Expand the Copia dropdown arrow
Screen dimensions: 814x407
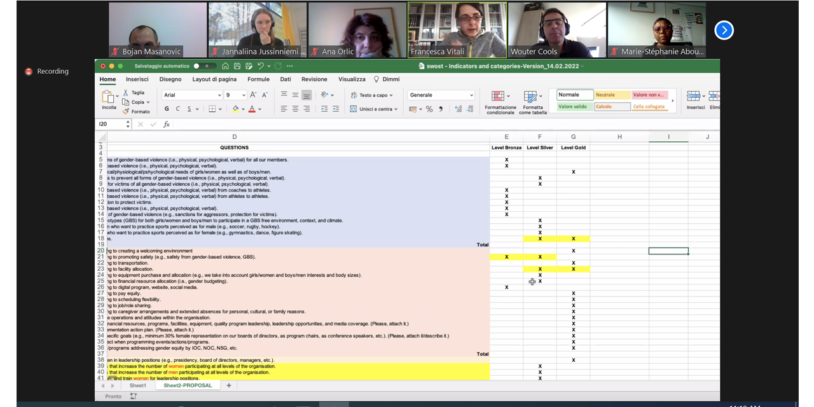coord(148,102)
